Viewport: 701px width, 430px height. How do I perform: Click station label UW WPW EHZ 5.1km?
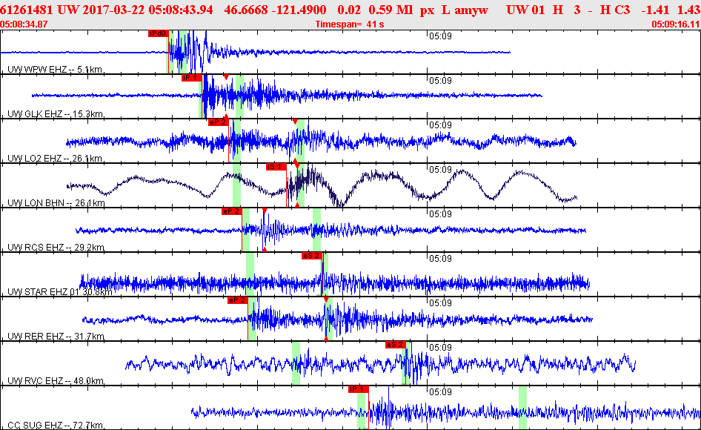tap(55, 70)
